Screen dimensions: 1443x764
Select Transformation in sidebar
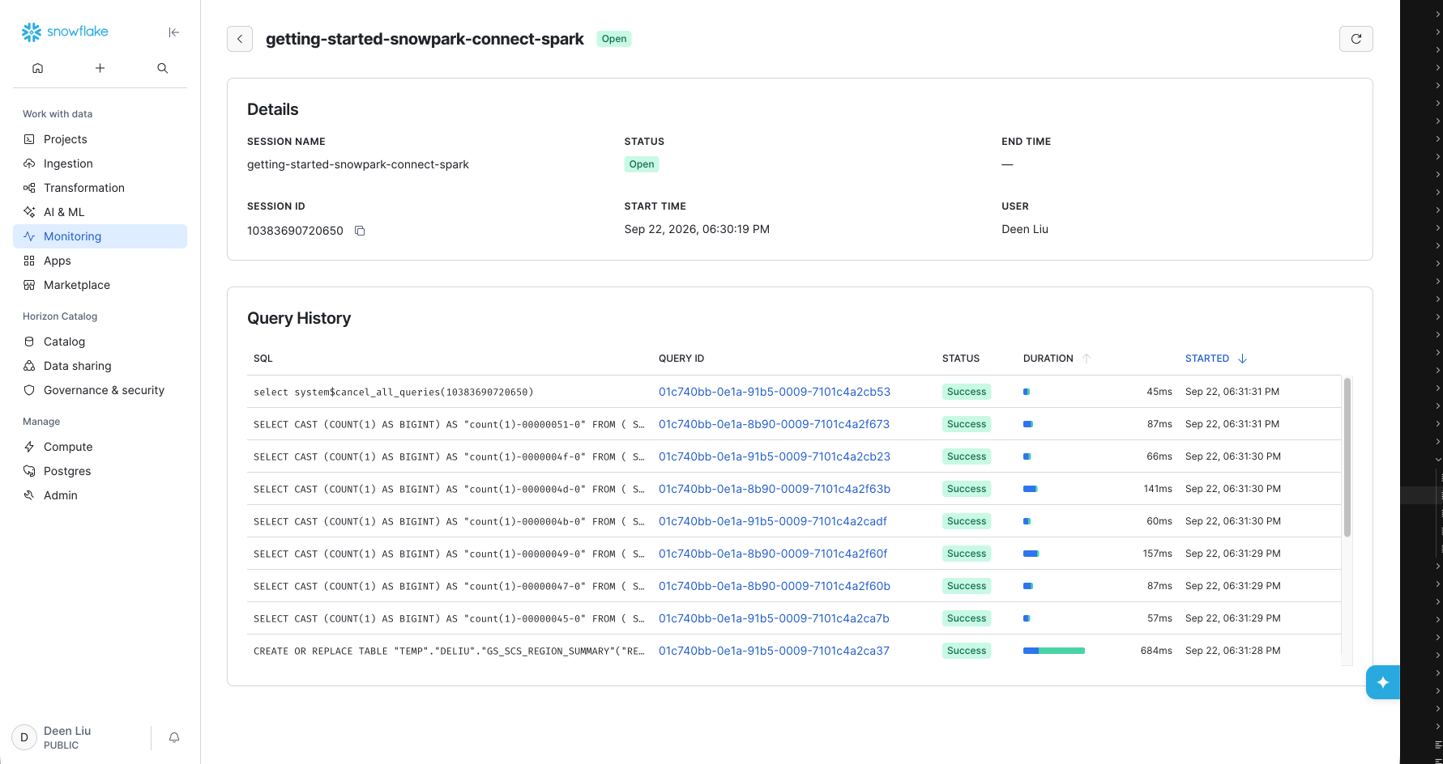pyautogui.click(x=100, y=188)
